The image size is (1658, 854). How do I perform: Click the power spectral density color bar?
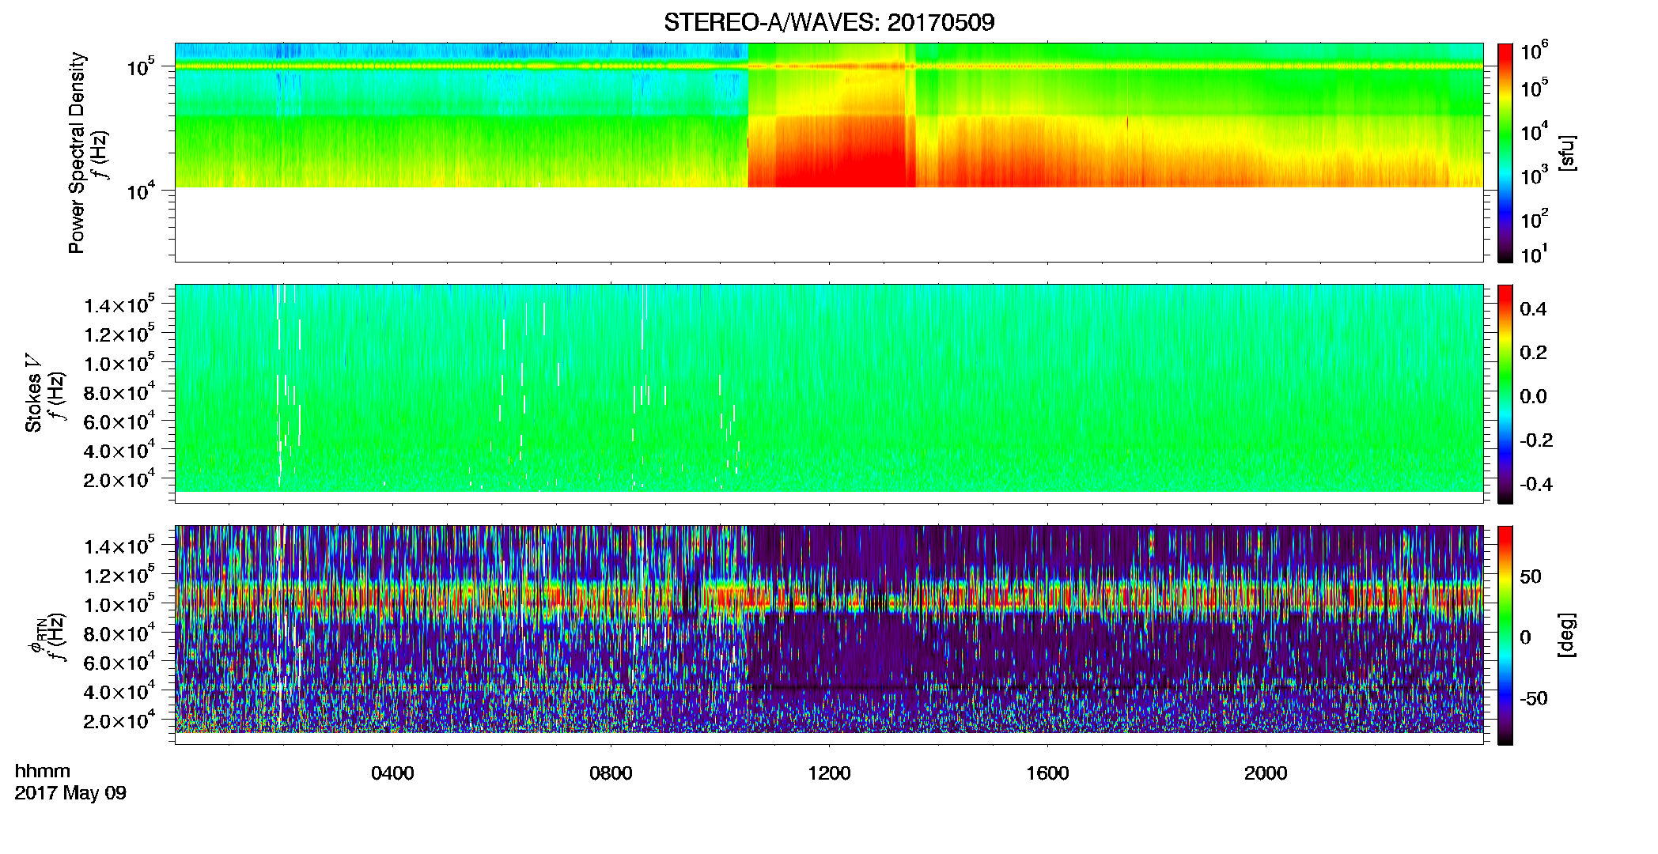click(1505, 153)
